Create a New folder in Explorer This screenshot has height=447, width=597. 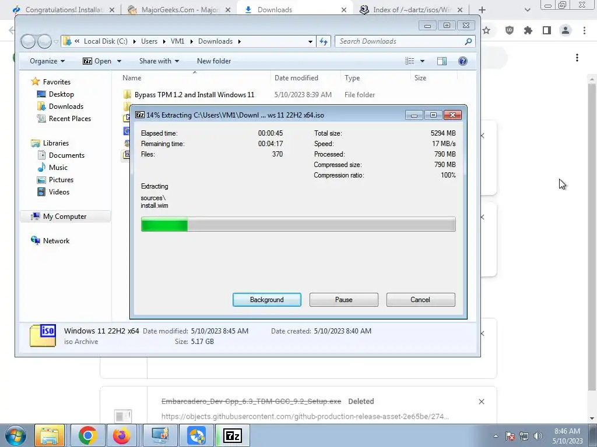click(x=213, y=61)
